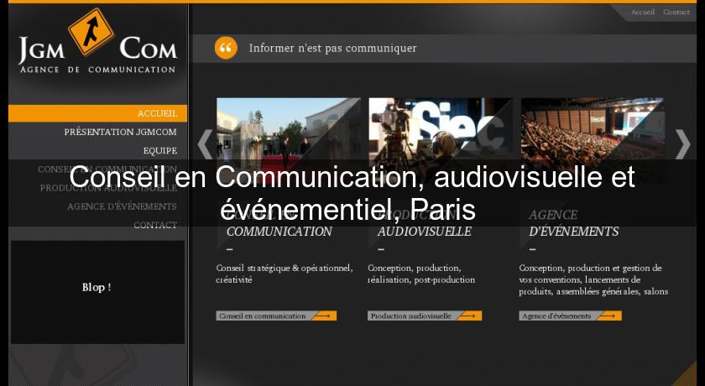Open the Contact link in top bar
The image size is (705, 386).
pos(676,12)
